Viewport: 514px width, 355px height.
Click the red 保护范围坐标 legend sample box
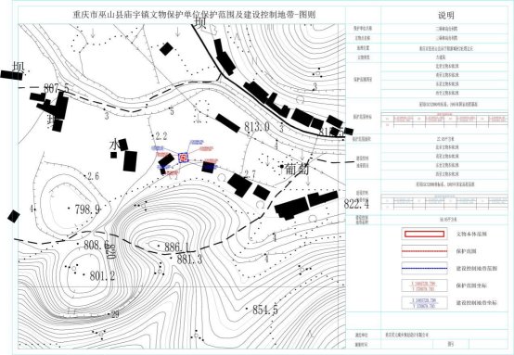coord(425,285)
